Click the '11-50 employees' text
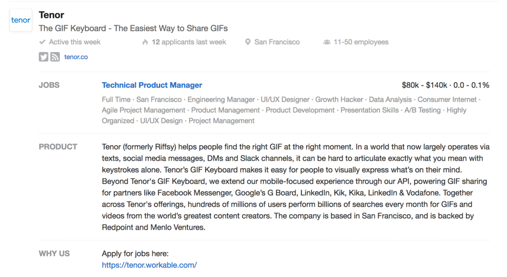 tap(361, 42)
